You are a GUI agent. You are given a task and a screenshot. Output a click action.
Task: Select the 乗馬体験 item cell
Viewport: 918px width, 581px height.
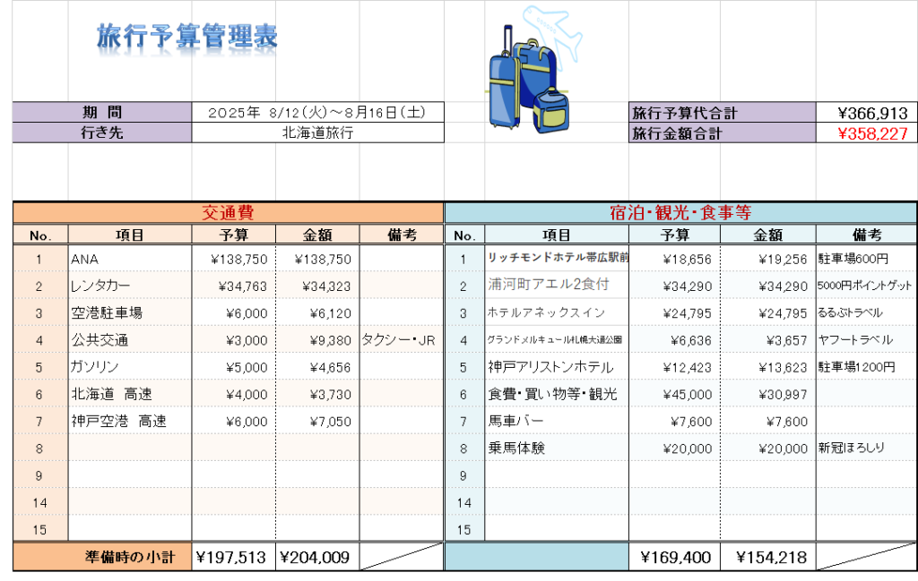coord(557,448)
